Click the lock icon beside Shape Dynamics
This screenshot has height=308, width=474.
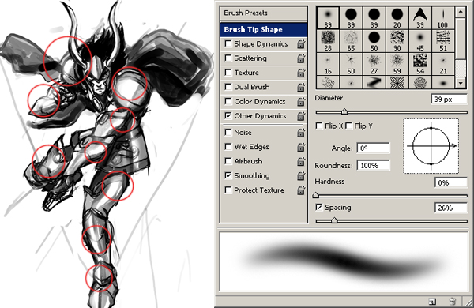pos(301,44)
